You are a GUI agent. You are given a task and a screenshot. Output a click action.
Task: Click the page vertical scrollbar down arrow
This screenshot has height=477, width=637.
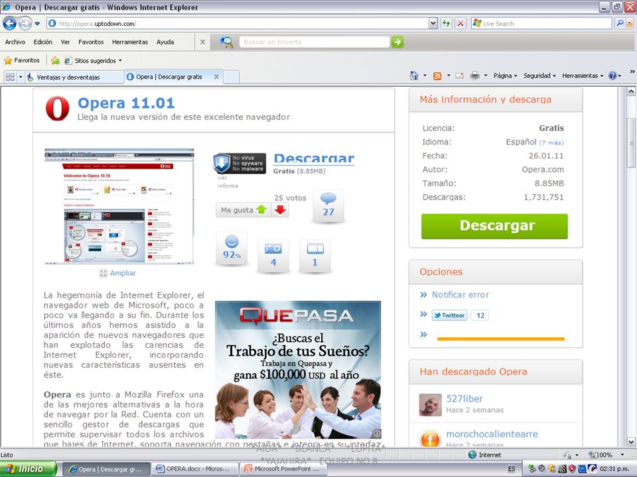coord(631,442)
